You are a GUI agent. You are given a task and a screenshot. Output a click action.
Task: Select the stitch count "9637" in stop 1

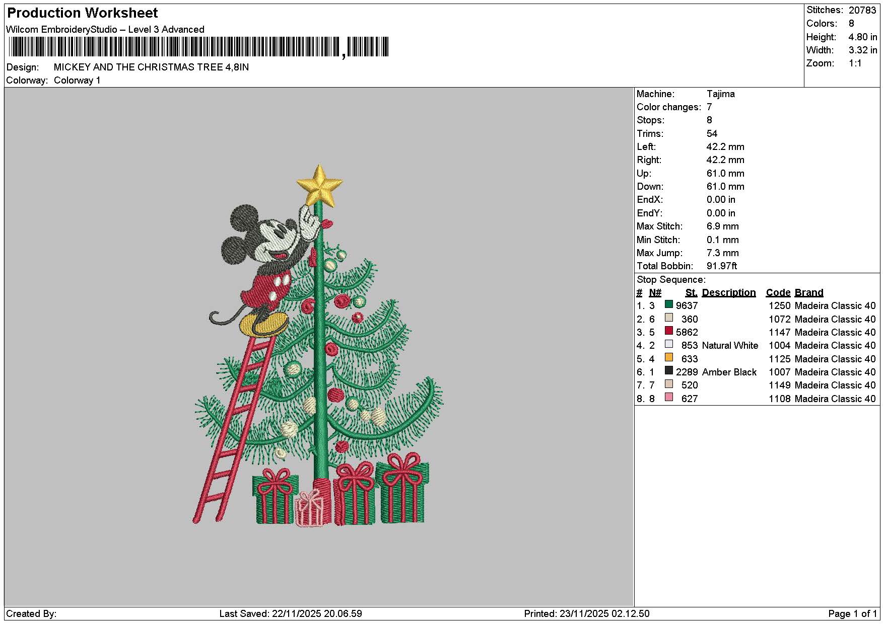pos(687,306)
